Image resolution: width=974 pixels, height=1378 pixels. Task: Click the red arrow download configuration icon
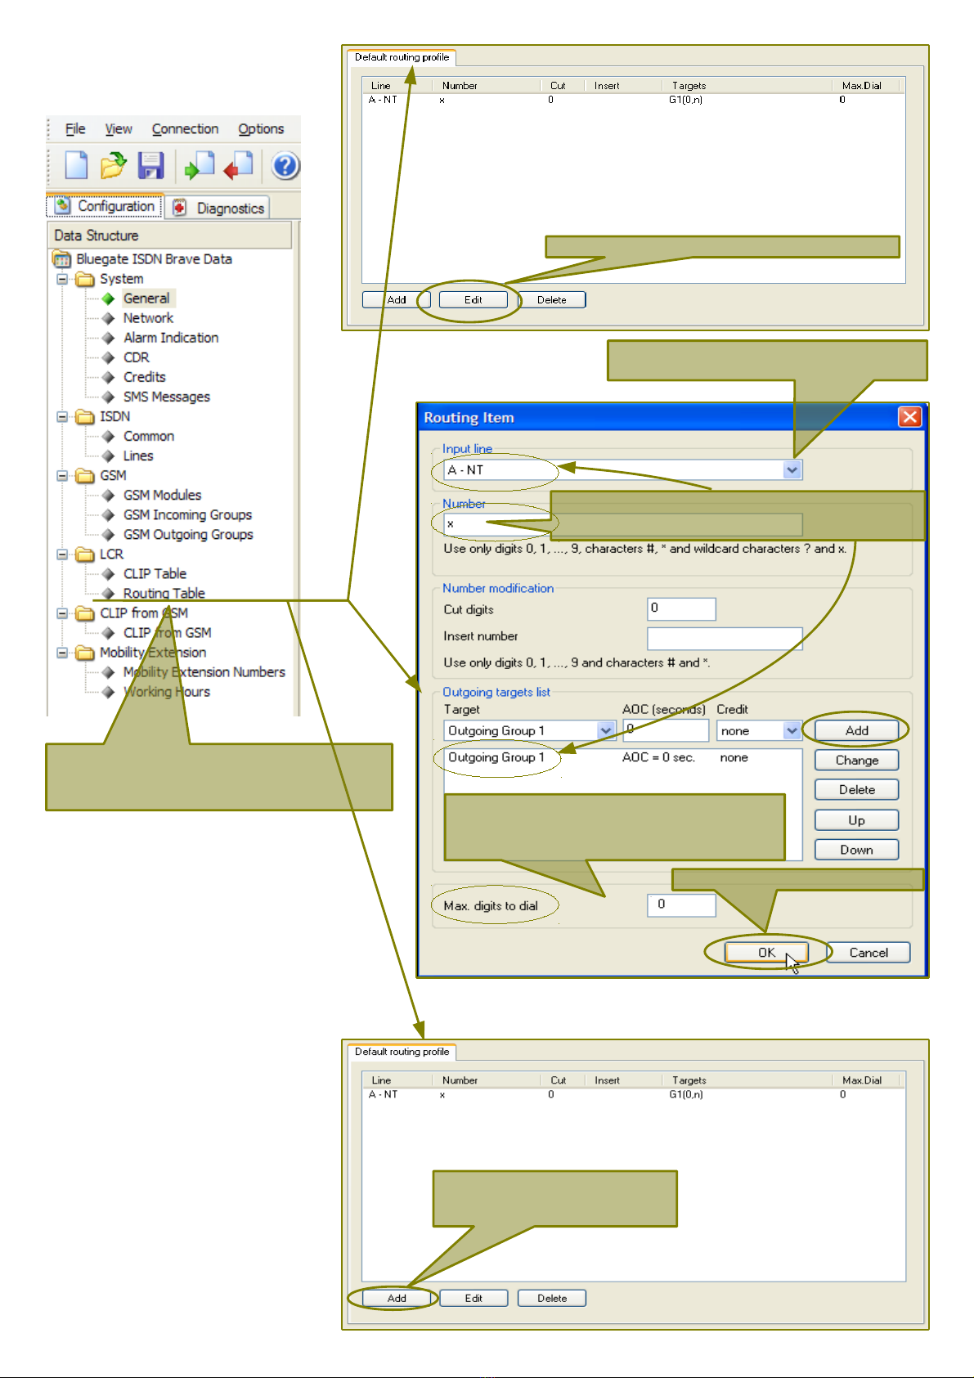point(238,165)
